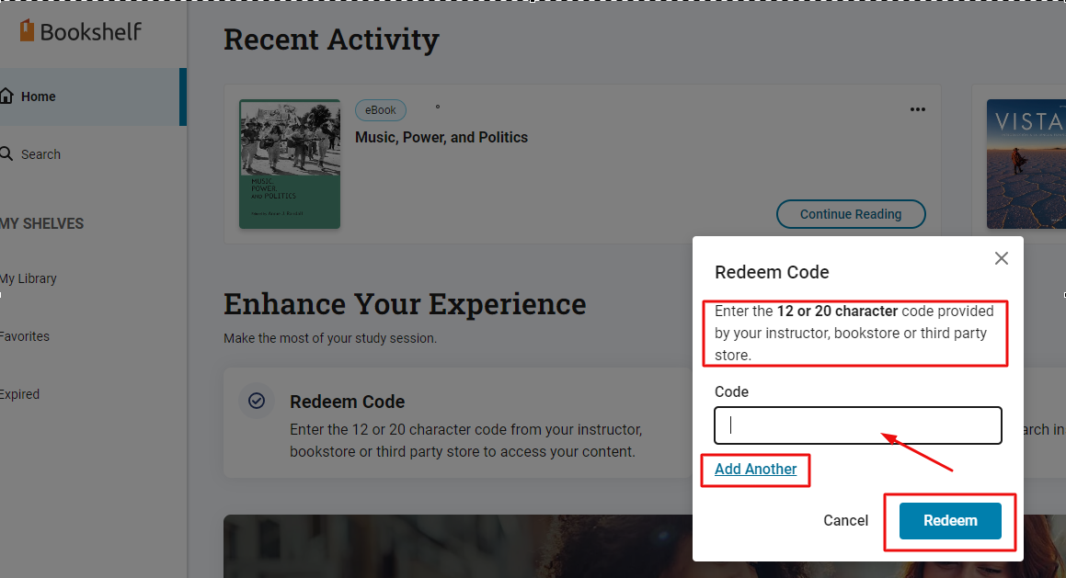This screenshot has width=1066, height=578.
Task: Close the Redeem Code dialog
Action: pos(1001,258)
